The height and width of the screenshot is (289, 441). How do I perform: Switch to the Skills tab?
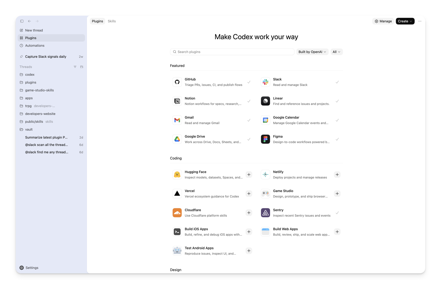111,21
